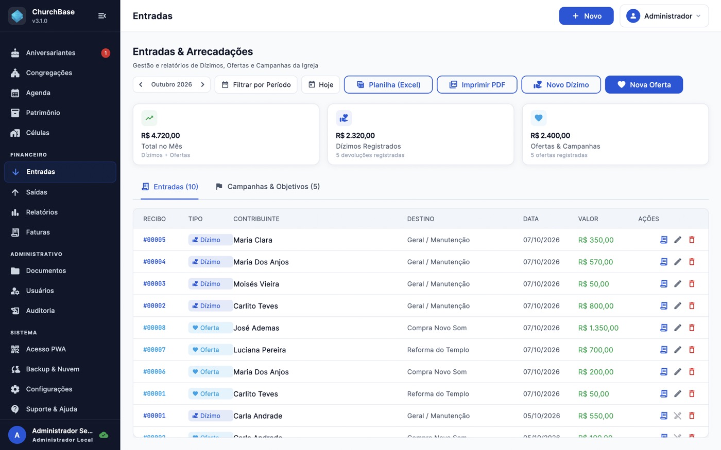This screenshot has width=721, height=450.
Task: Click the Novo button
Action: click(x=586, y=16)
